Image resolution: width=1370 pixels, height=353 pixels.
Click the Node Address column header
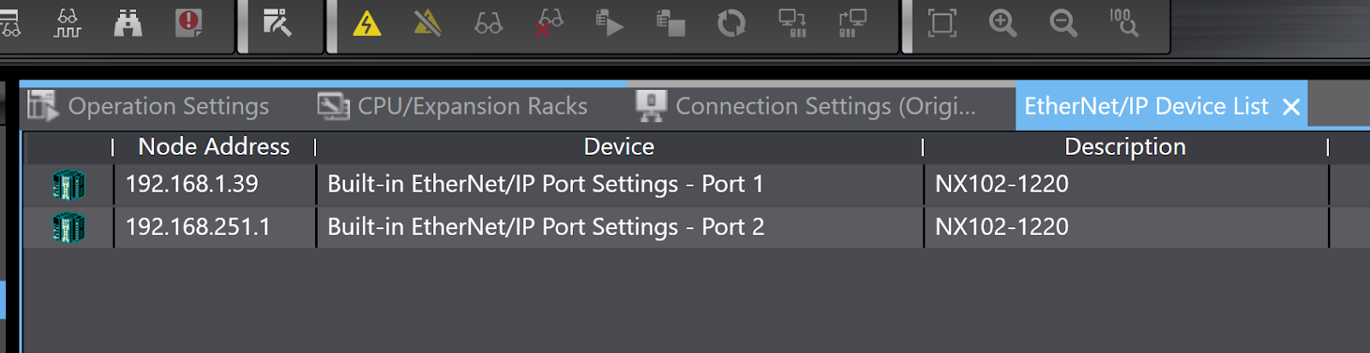214,147
